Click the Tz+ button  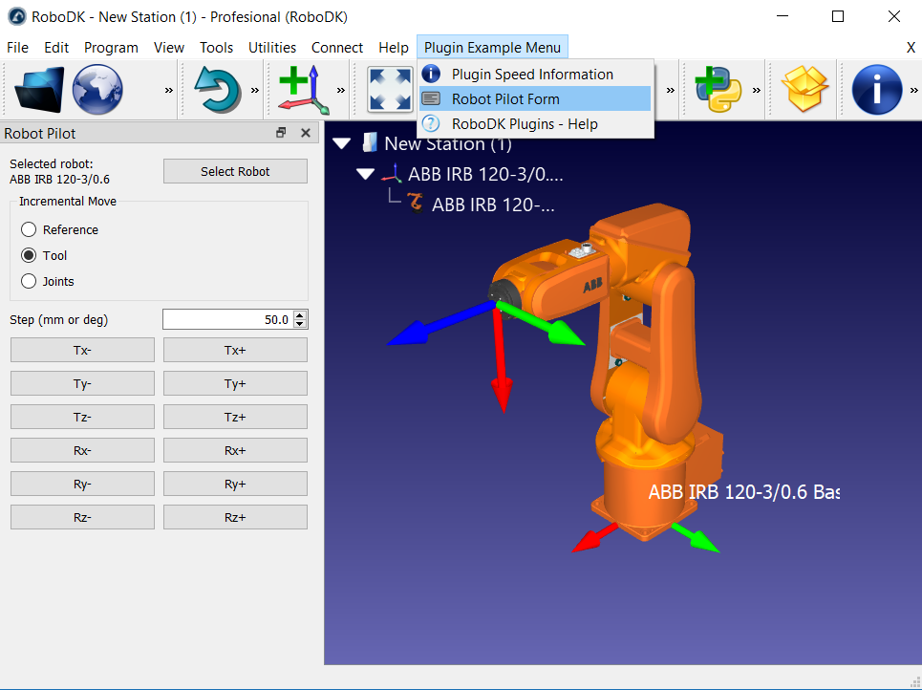point(235,417)
